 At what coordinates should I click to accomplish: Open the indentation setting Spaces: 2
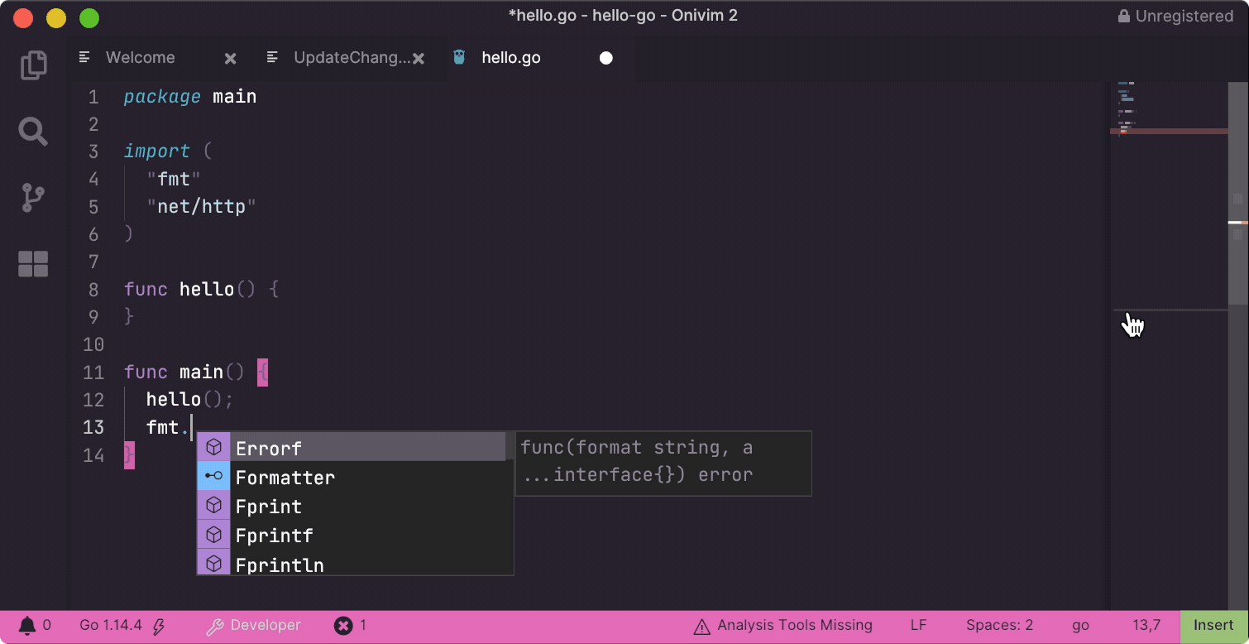click(999, 625)
